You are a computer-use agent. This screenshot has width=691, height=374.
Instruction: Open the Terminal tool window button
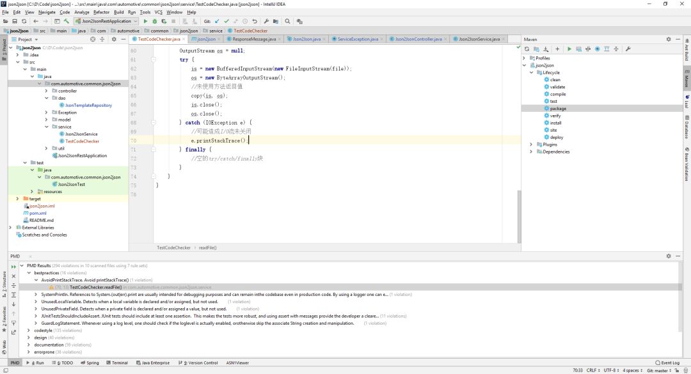click(x=120, y=362)
